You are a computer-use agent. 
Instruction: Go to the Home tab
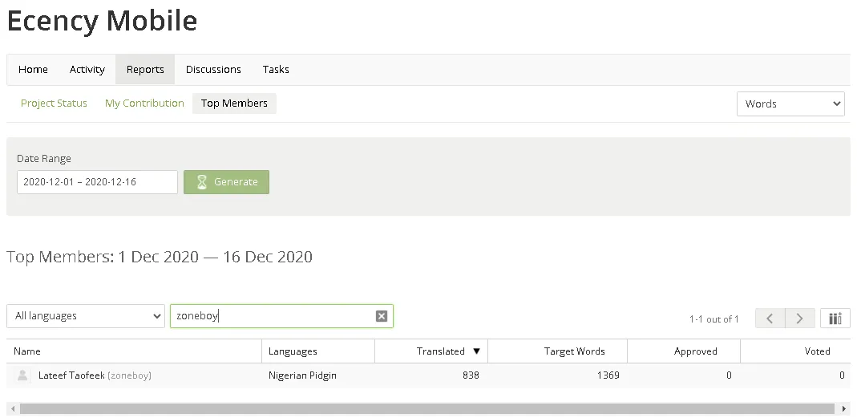(33, 70)
